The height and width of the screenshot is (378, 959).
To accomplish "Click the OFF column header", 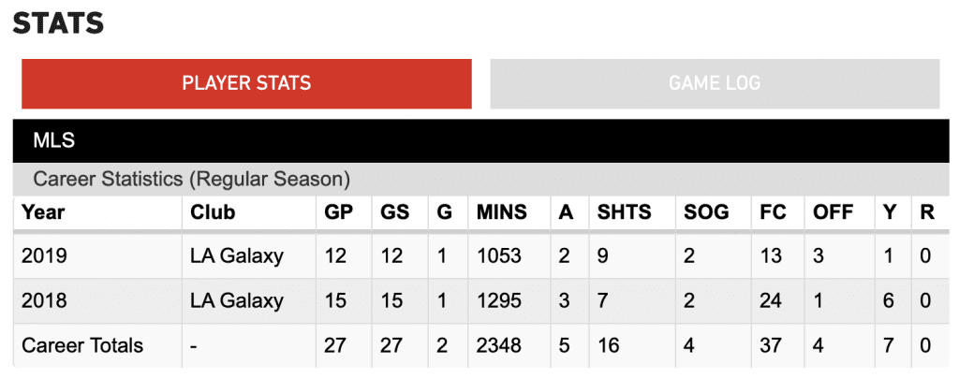I will point(833,212).
